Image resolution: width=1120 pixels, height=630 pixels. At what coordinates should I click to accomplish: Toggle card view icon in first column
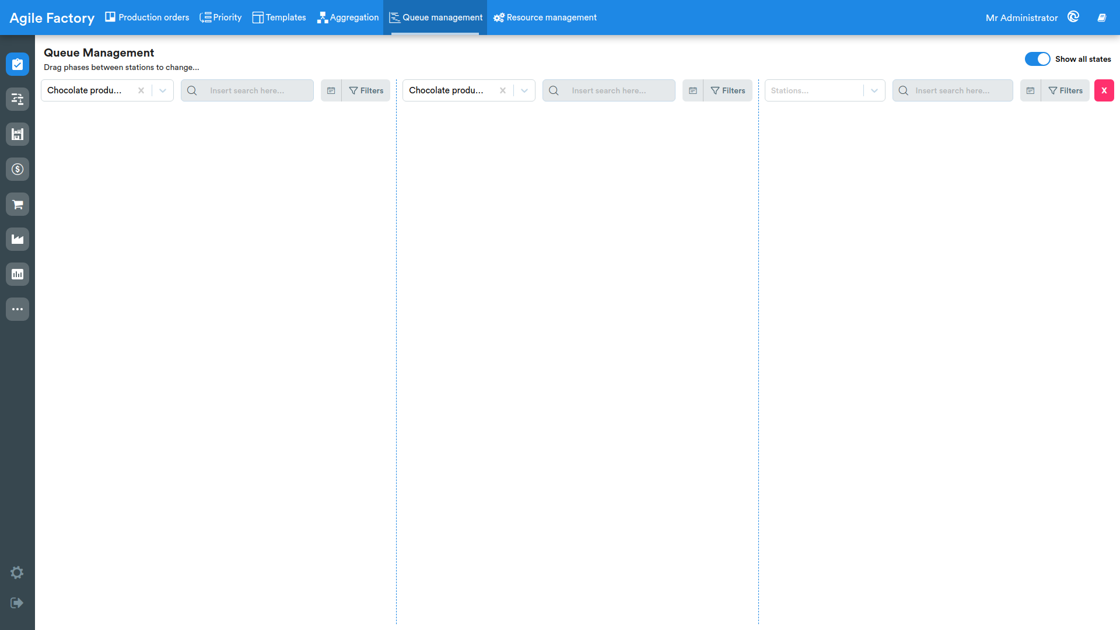(x=331, y=90)
